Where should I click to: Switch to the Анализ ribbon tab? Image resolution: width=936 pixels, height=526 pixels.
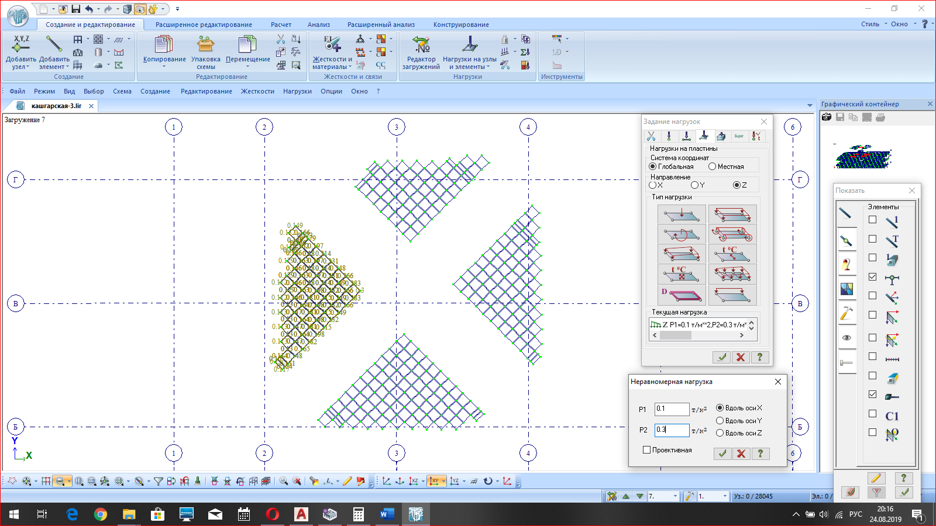[319, 25]
